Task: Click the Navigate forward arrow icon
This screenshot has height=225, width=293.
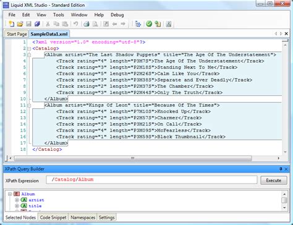Action: [123, 24]
